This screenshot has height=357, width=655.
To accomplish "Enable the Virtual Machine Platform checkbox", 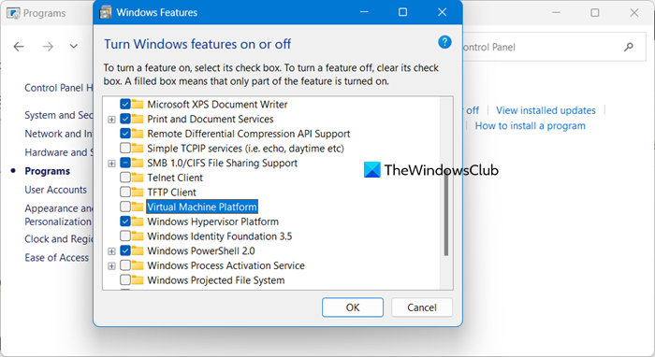I will point(124,207).
